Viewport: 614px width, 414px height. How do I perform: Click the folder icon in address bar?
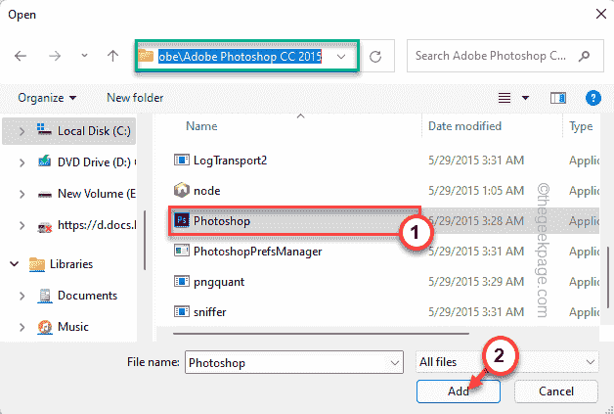tap(146, 56)
